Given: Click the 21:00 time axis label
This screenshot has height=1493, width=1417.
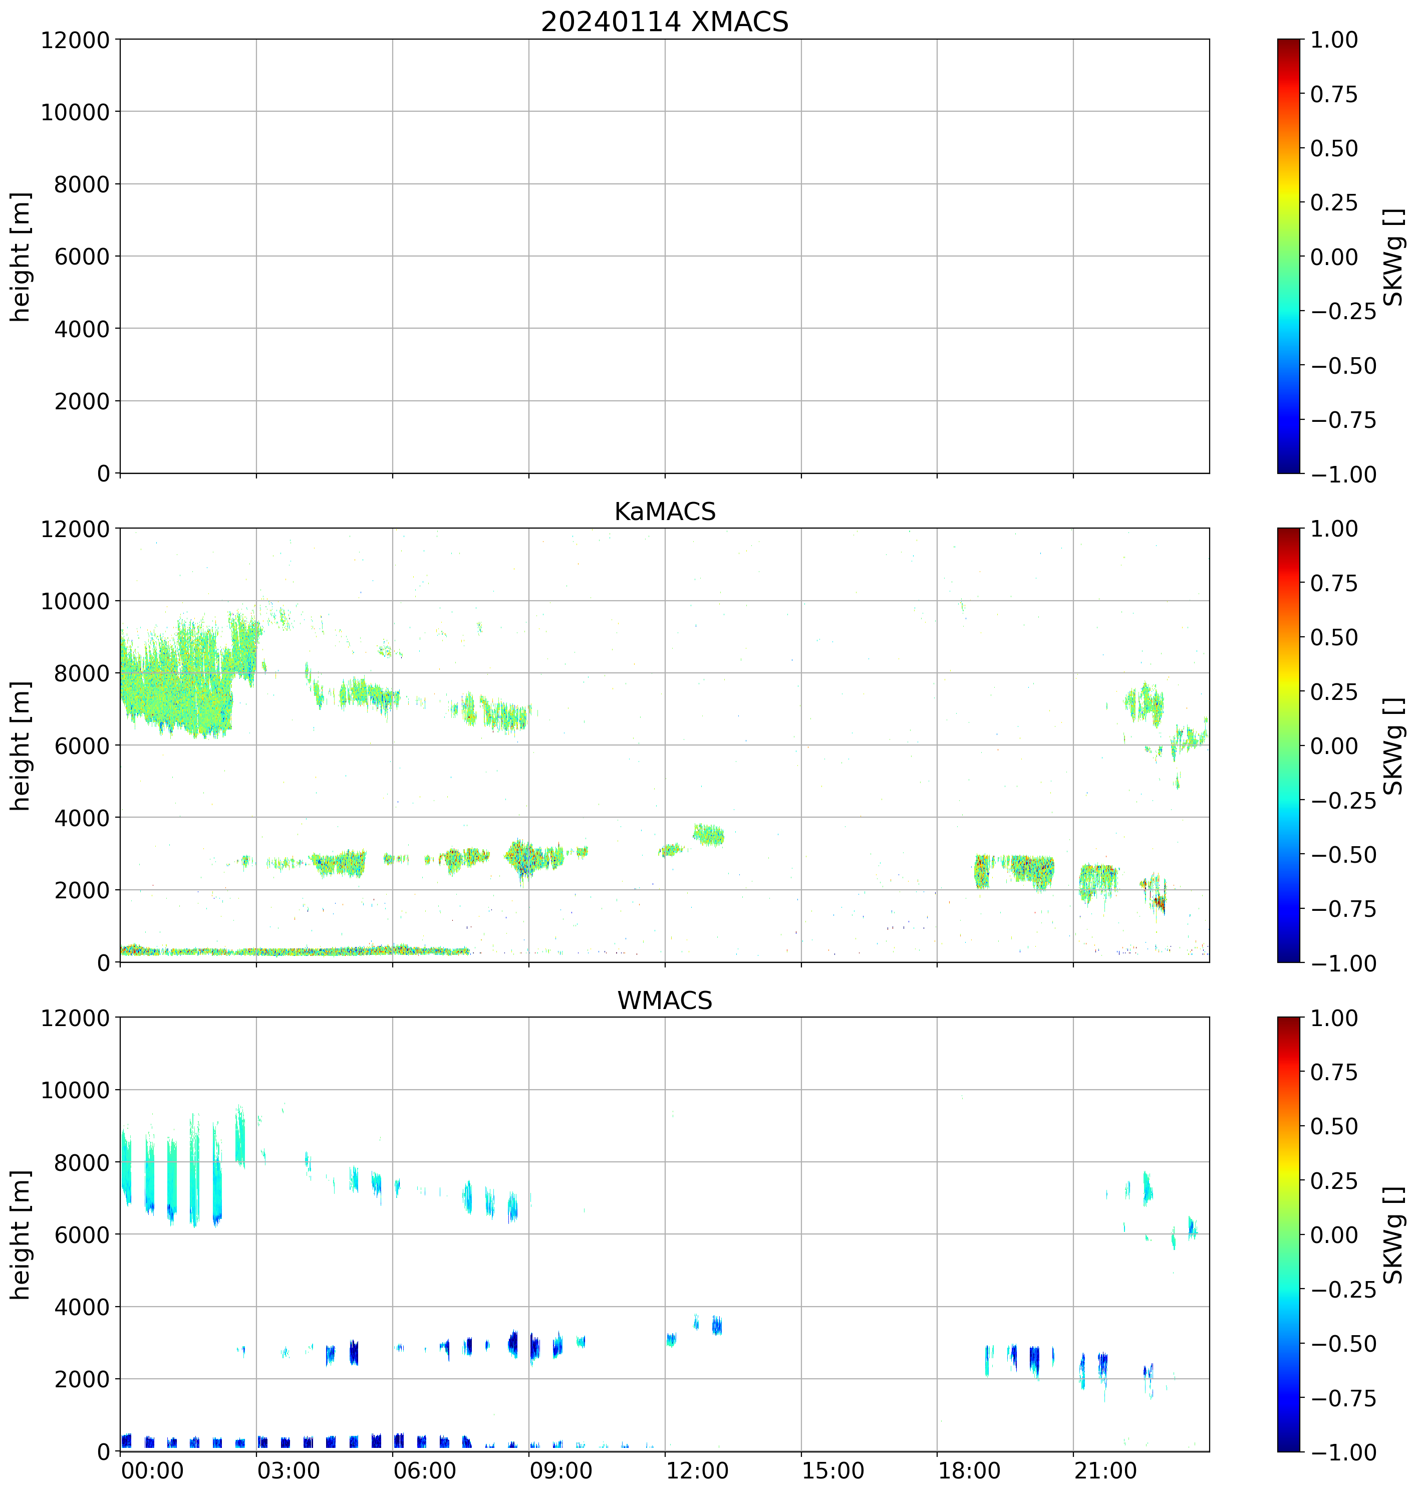Looking at the screenshot, I should [x=1105, y=1471].
